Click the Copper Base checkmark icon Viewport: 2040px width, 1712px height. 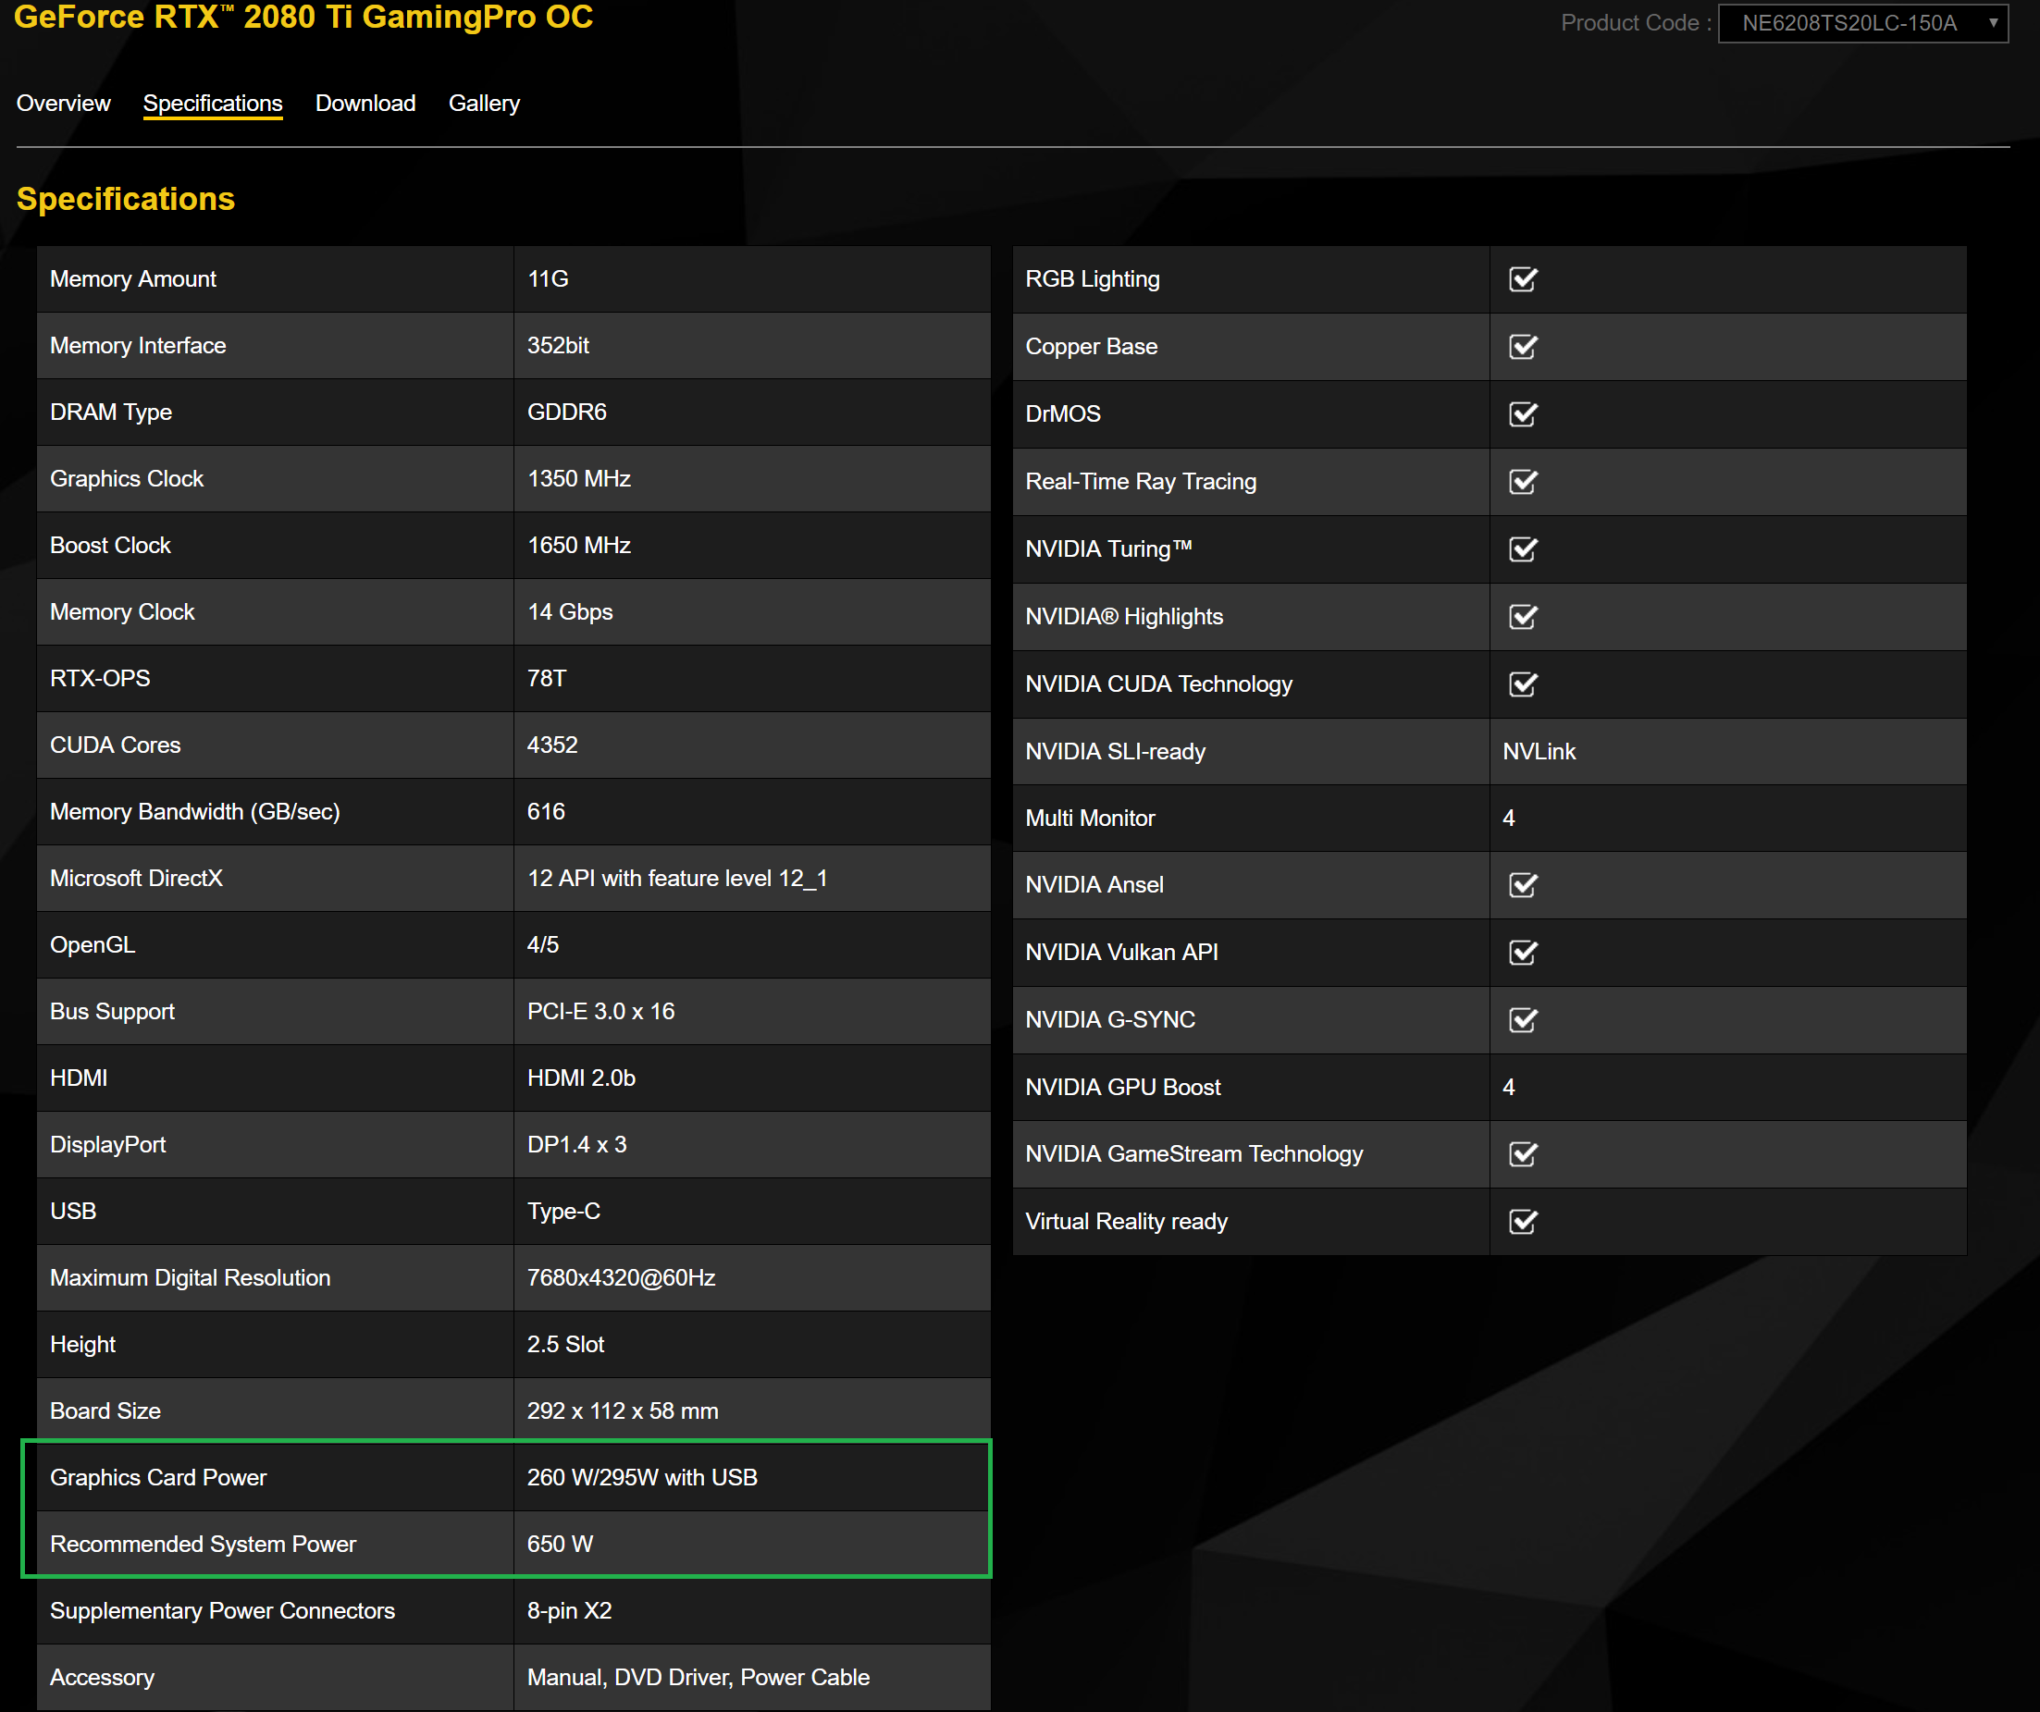(1522, 347)
